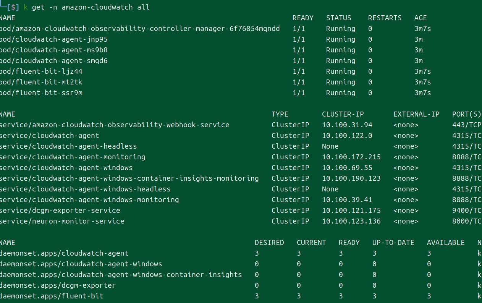Select the CLUSTER-IP column header
Image resolution: width=482 pixels, height=303 pixels.
pos(343,114)
